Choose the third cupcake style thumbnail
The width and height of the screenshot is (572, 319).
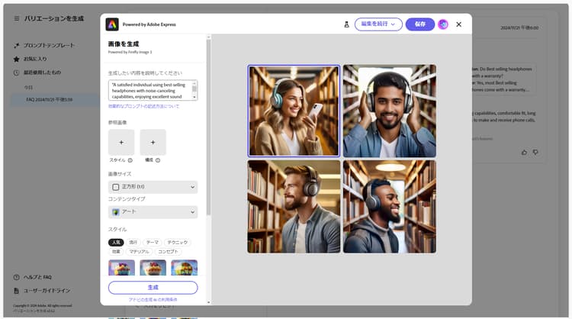pos(185,268)
